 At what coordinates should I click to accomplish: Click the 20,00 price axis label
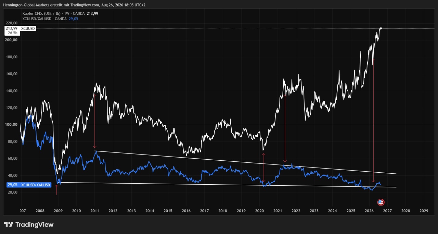[13, 193]
